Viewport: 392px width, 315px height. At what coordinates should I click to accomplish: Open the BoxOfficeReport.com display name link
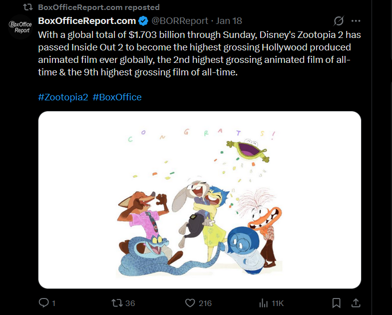(87, 21)
